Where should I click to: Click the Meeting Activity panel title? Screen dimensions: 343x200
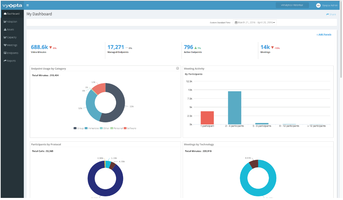click(x=194, y=69)
